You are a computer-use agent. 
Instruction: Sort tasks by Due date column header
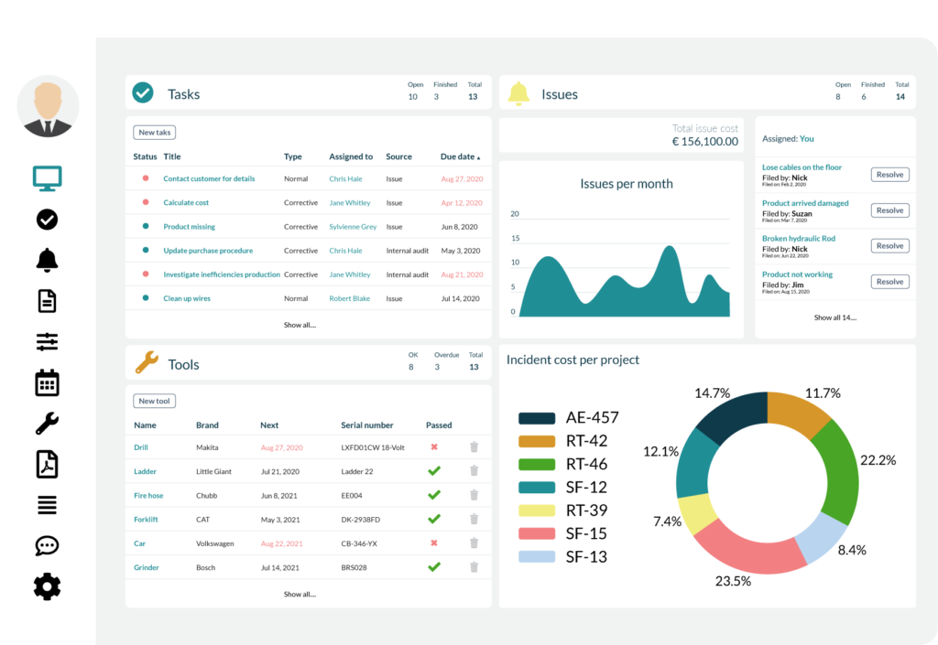point(460,156)
